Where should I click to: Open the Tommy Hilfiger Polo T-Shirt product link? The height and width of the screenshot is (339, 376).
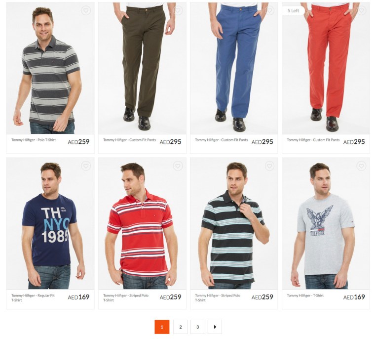coord(34,140)
